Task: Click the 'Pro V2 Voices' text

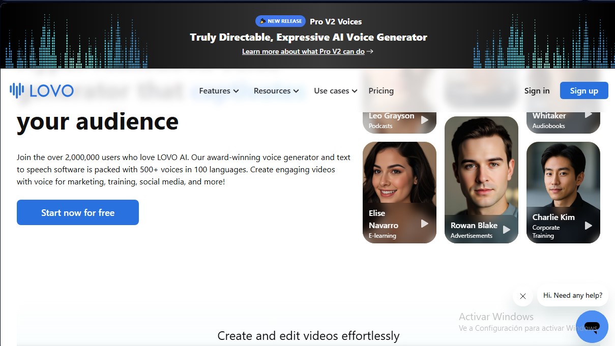Action: (x=336, y=21)
